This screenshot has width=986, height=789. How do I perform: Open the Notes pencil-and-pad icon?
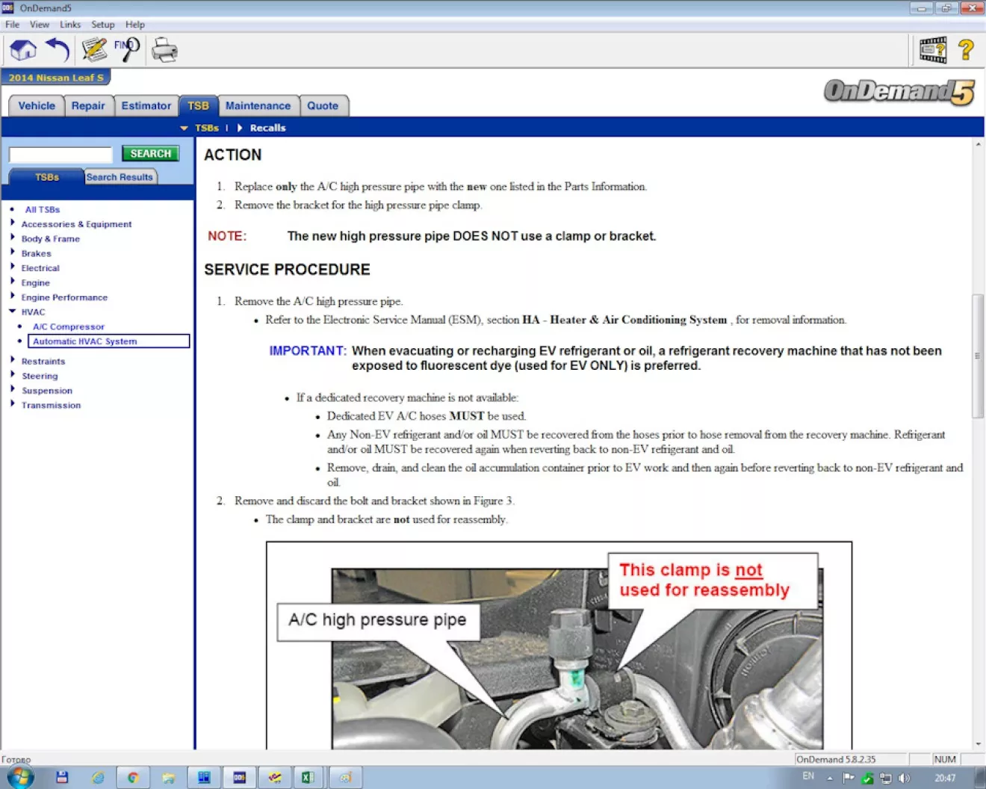[94, 50]
